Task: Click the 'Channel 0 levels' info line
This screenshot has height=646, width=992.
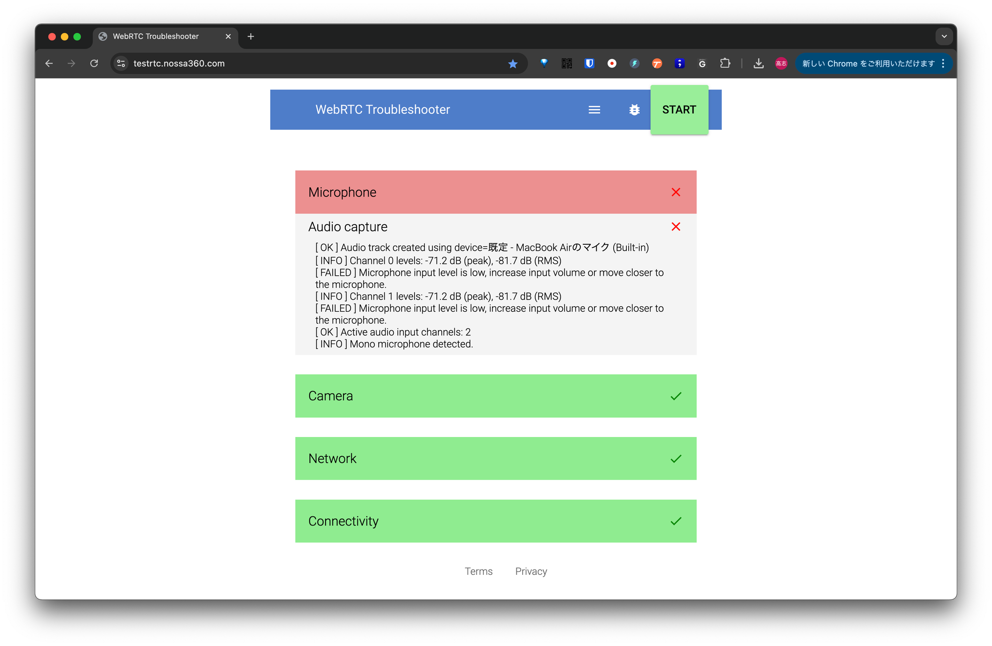Action: click(438, 261)
